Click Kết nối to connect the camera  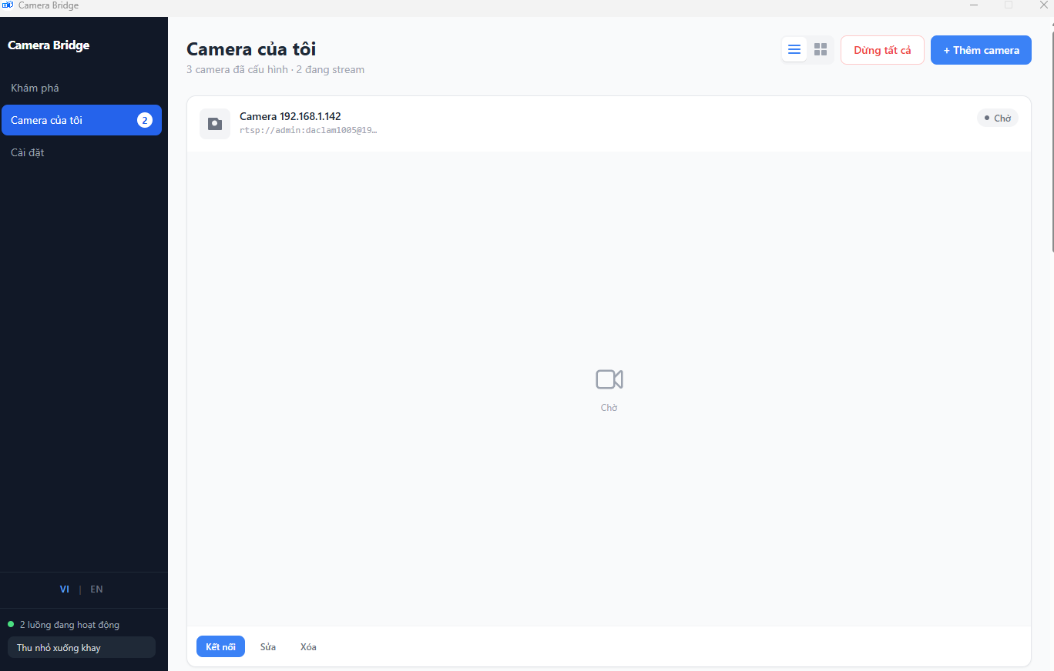220,646
